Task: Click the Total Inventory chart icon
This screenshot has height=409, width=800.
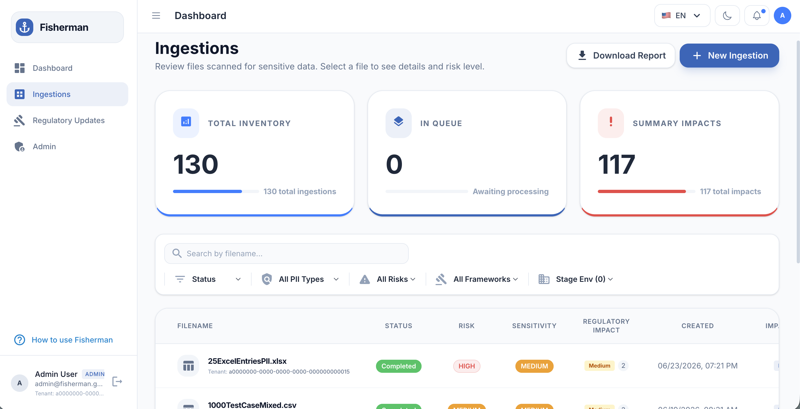Action: (x=186, y=123)
